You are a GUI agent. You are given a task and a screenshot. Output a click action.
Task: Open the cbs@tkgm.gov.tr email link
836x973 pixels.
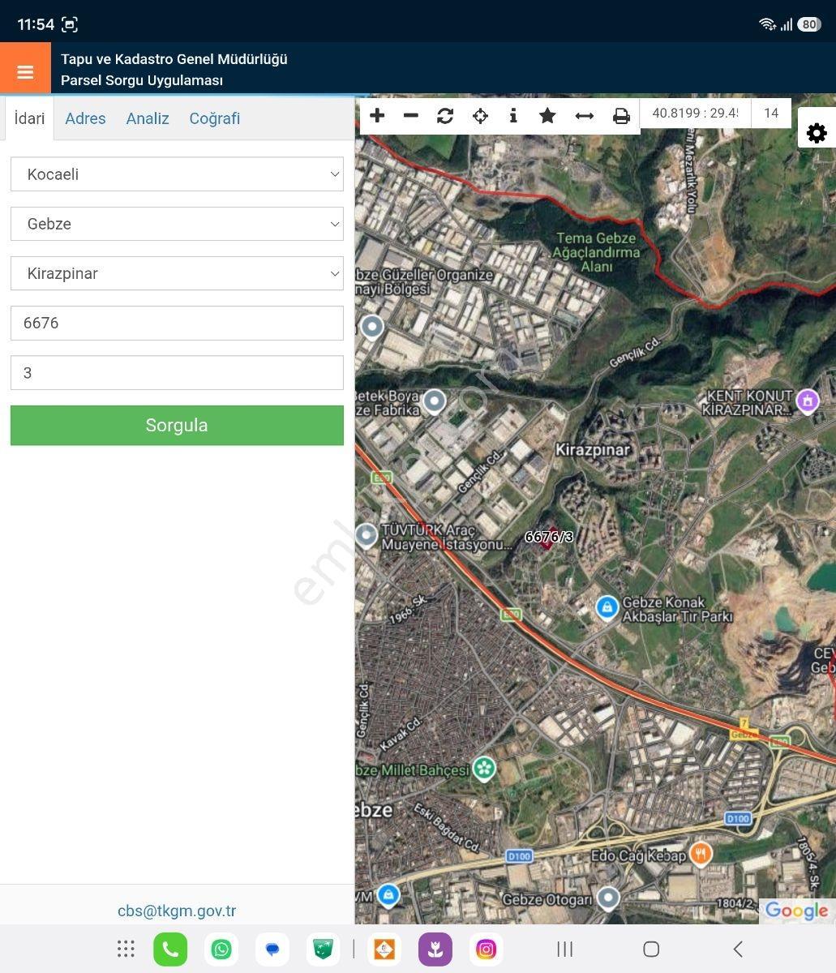[x=177, y=911]
